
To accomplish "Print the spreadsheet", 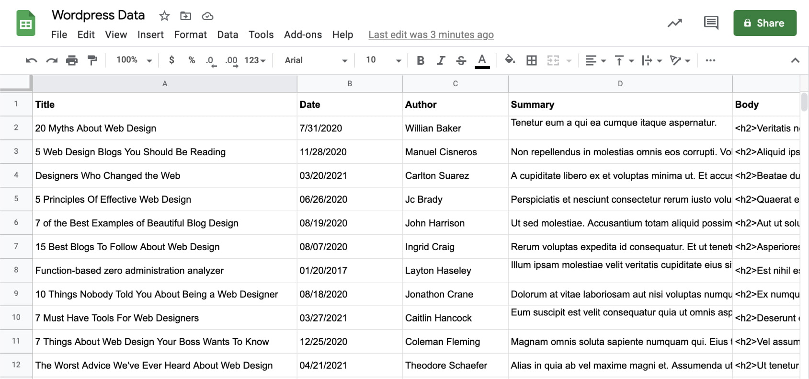I will [72, 60].
